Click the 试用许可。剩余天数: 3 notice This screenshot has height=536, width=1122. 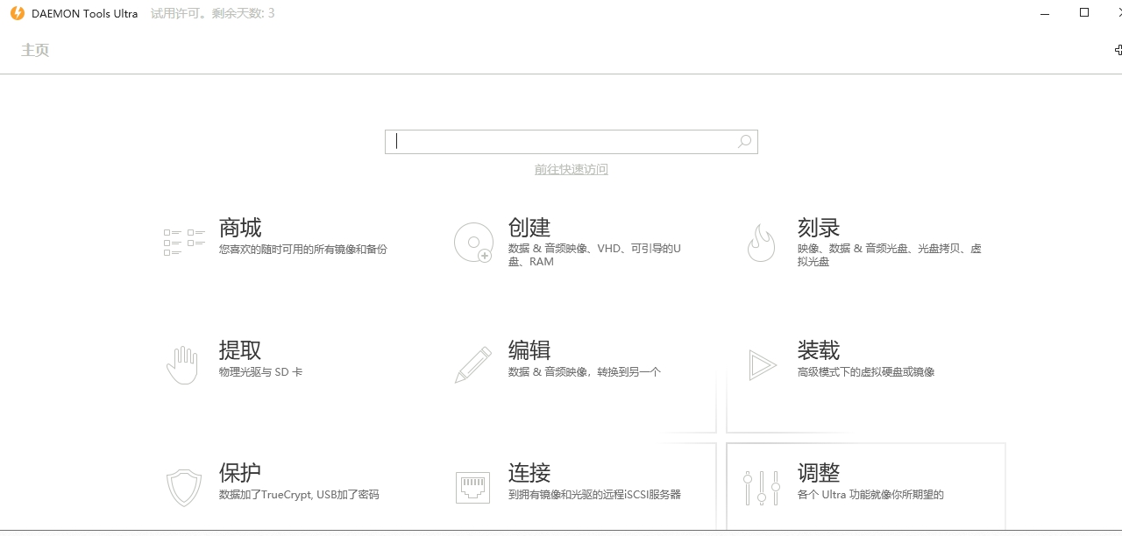click(213, 13)
